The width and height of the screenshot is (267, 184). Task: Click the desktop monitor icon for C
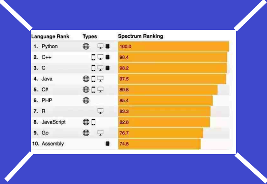pyautogui.click(x=100, y=68)
